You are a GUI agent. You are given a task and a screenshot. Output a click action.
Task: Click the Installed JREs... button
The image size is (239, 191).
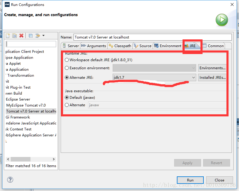[x=212, y=78]
